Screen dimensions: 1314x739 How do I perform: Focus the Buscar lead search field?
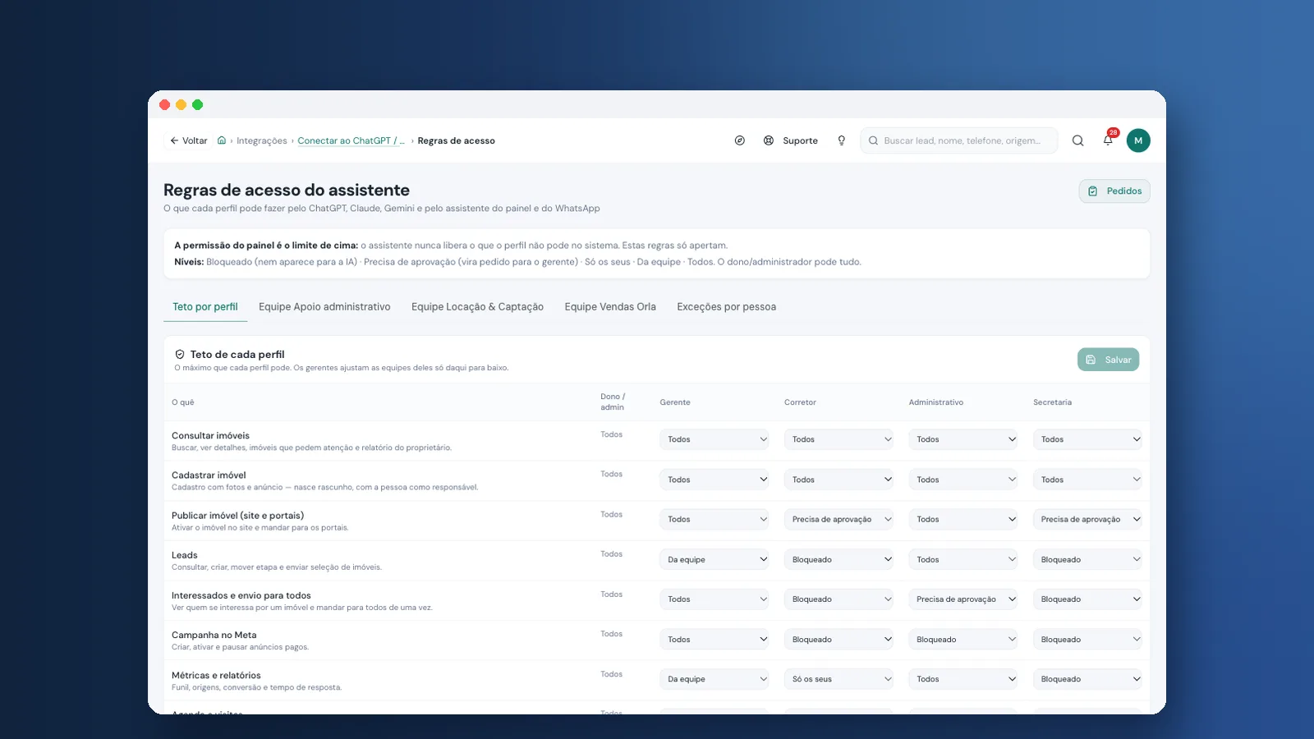959,140
